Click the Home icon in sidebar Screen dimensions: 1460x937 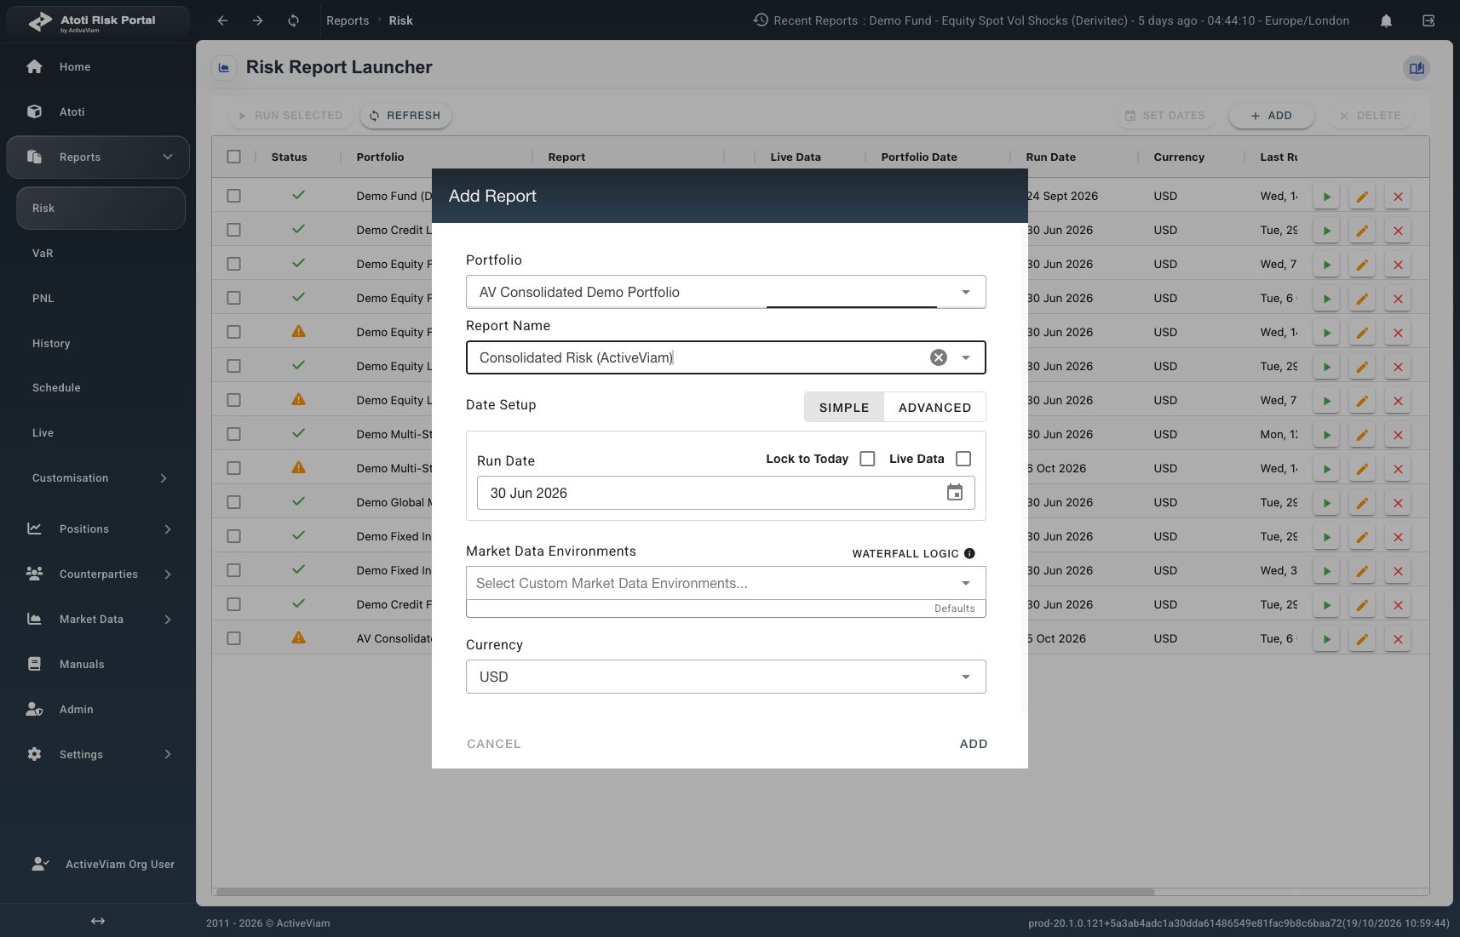pos(34,66)
